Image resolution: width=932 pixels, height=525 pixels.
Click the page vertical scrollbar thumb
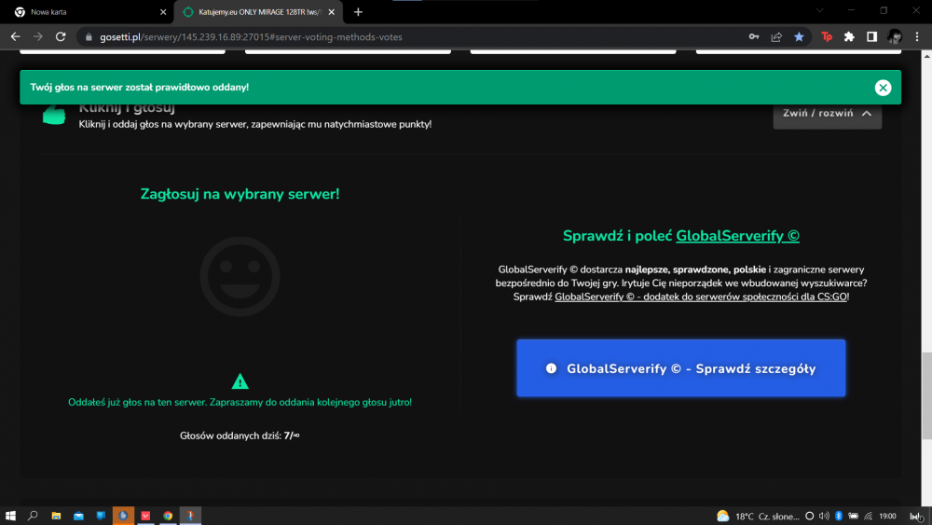[x=926, y=395]
